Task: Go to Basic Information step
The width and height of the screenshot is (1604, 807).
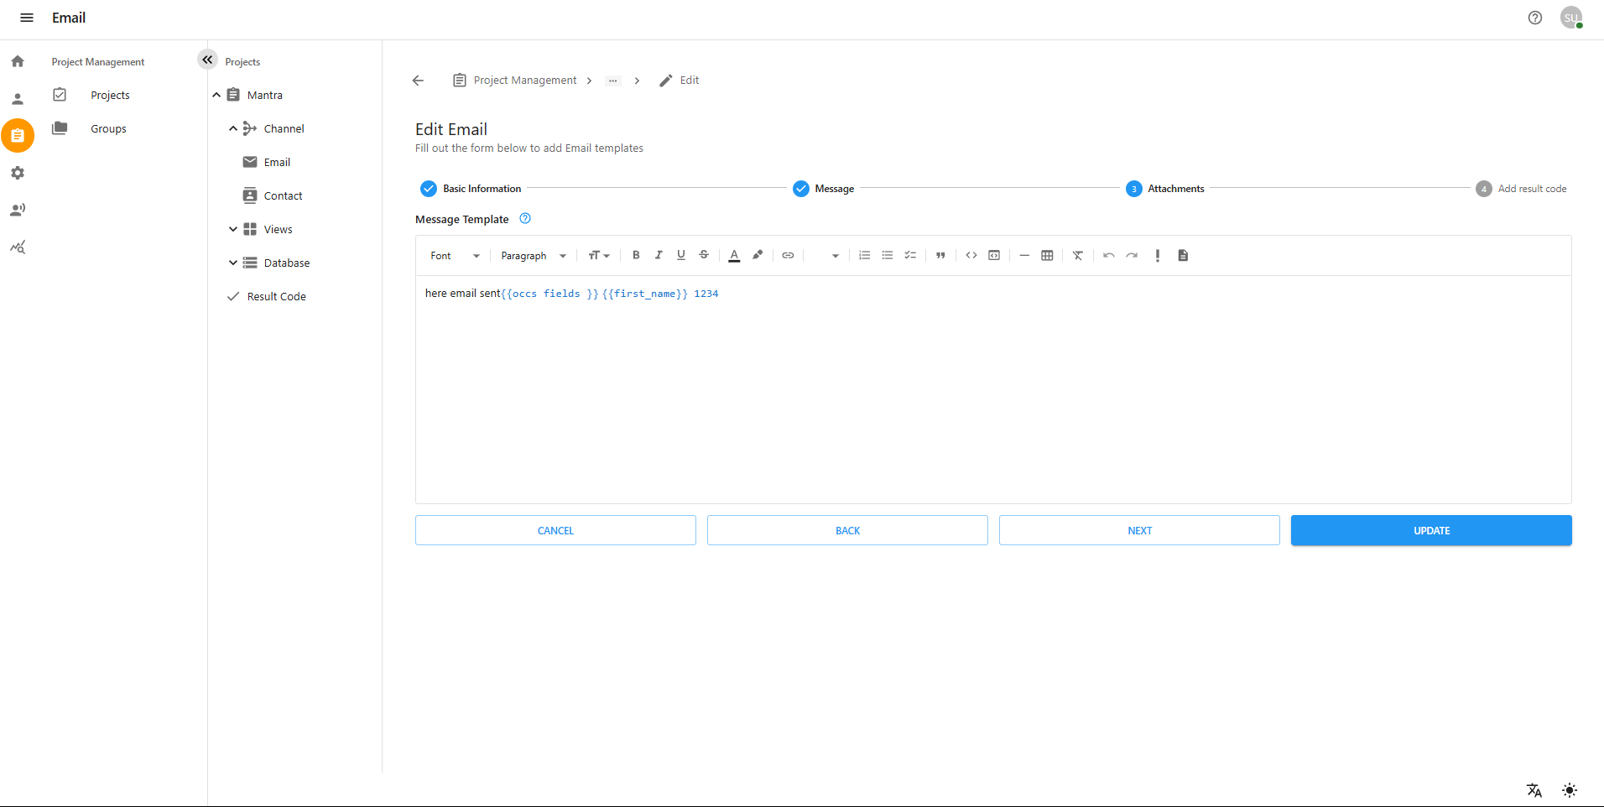Action: coord(471,189)
